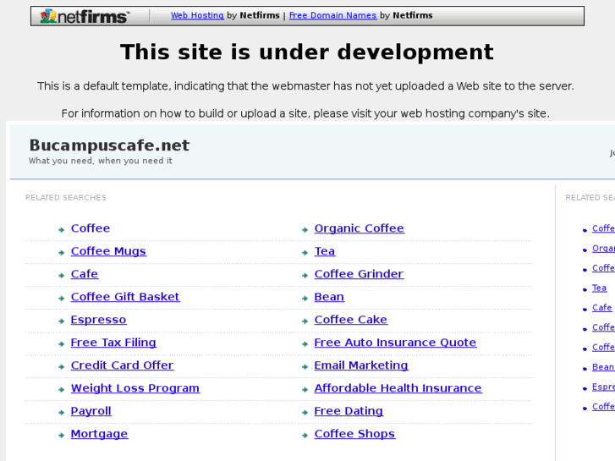
Task: Click the arrow bullet beside Coffee Grinder
Action: [x=305, y=276]
